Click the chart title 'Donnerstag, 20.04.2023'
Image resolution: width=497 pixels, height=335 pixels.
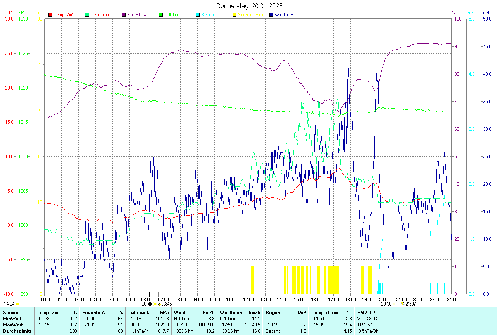(249, 6)
